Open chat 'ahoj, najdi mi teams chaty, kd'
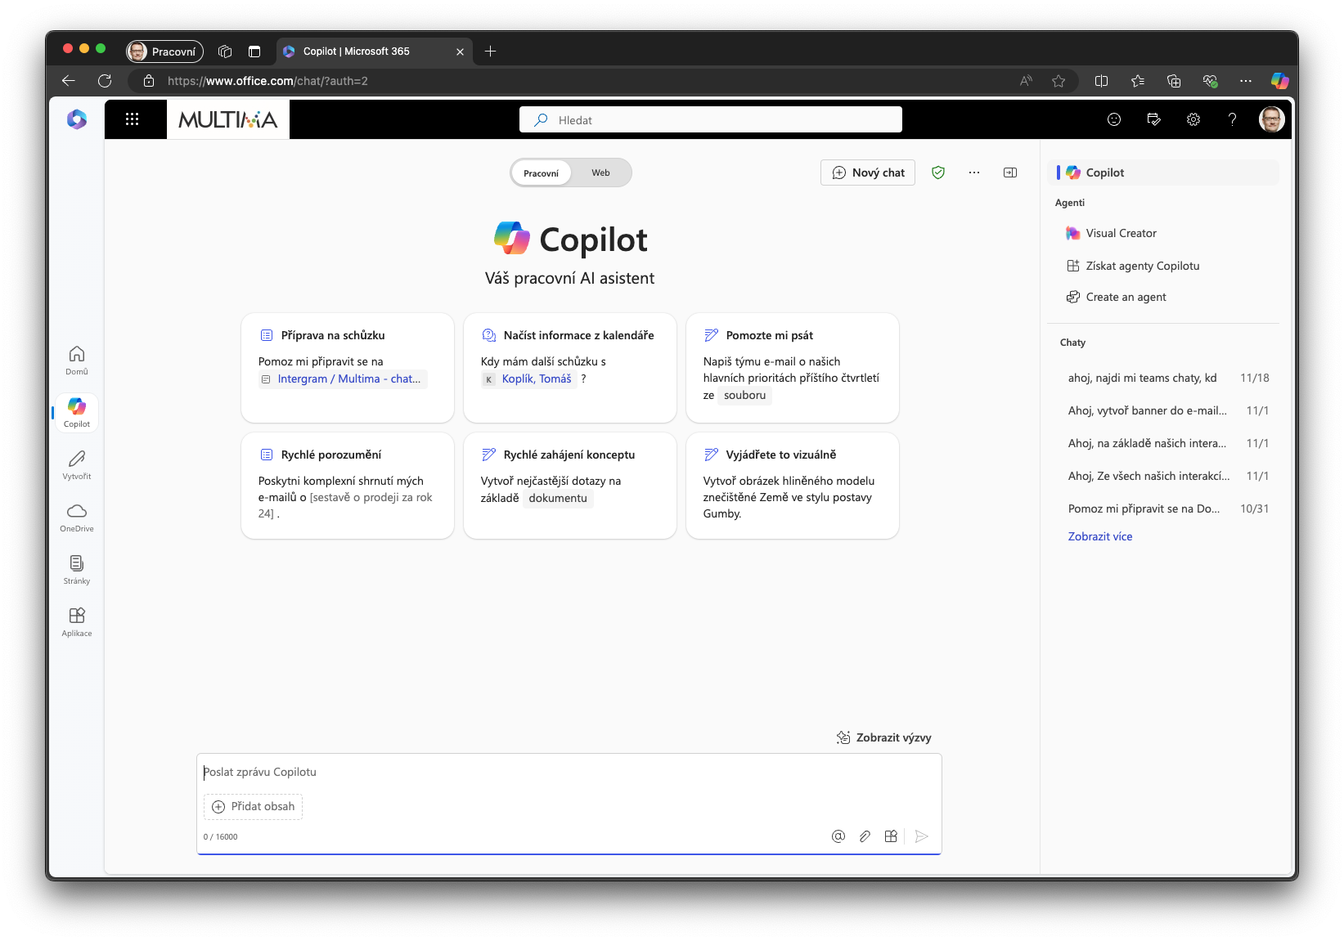1344x941 pixels. (x=1168, y=378)
